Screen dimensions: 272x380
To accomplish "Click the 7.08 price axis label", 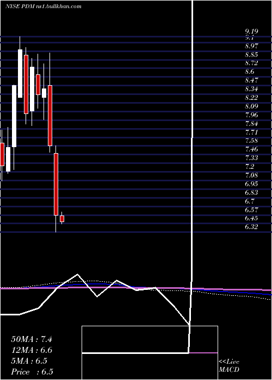I will pos(251,175).
